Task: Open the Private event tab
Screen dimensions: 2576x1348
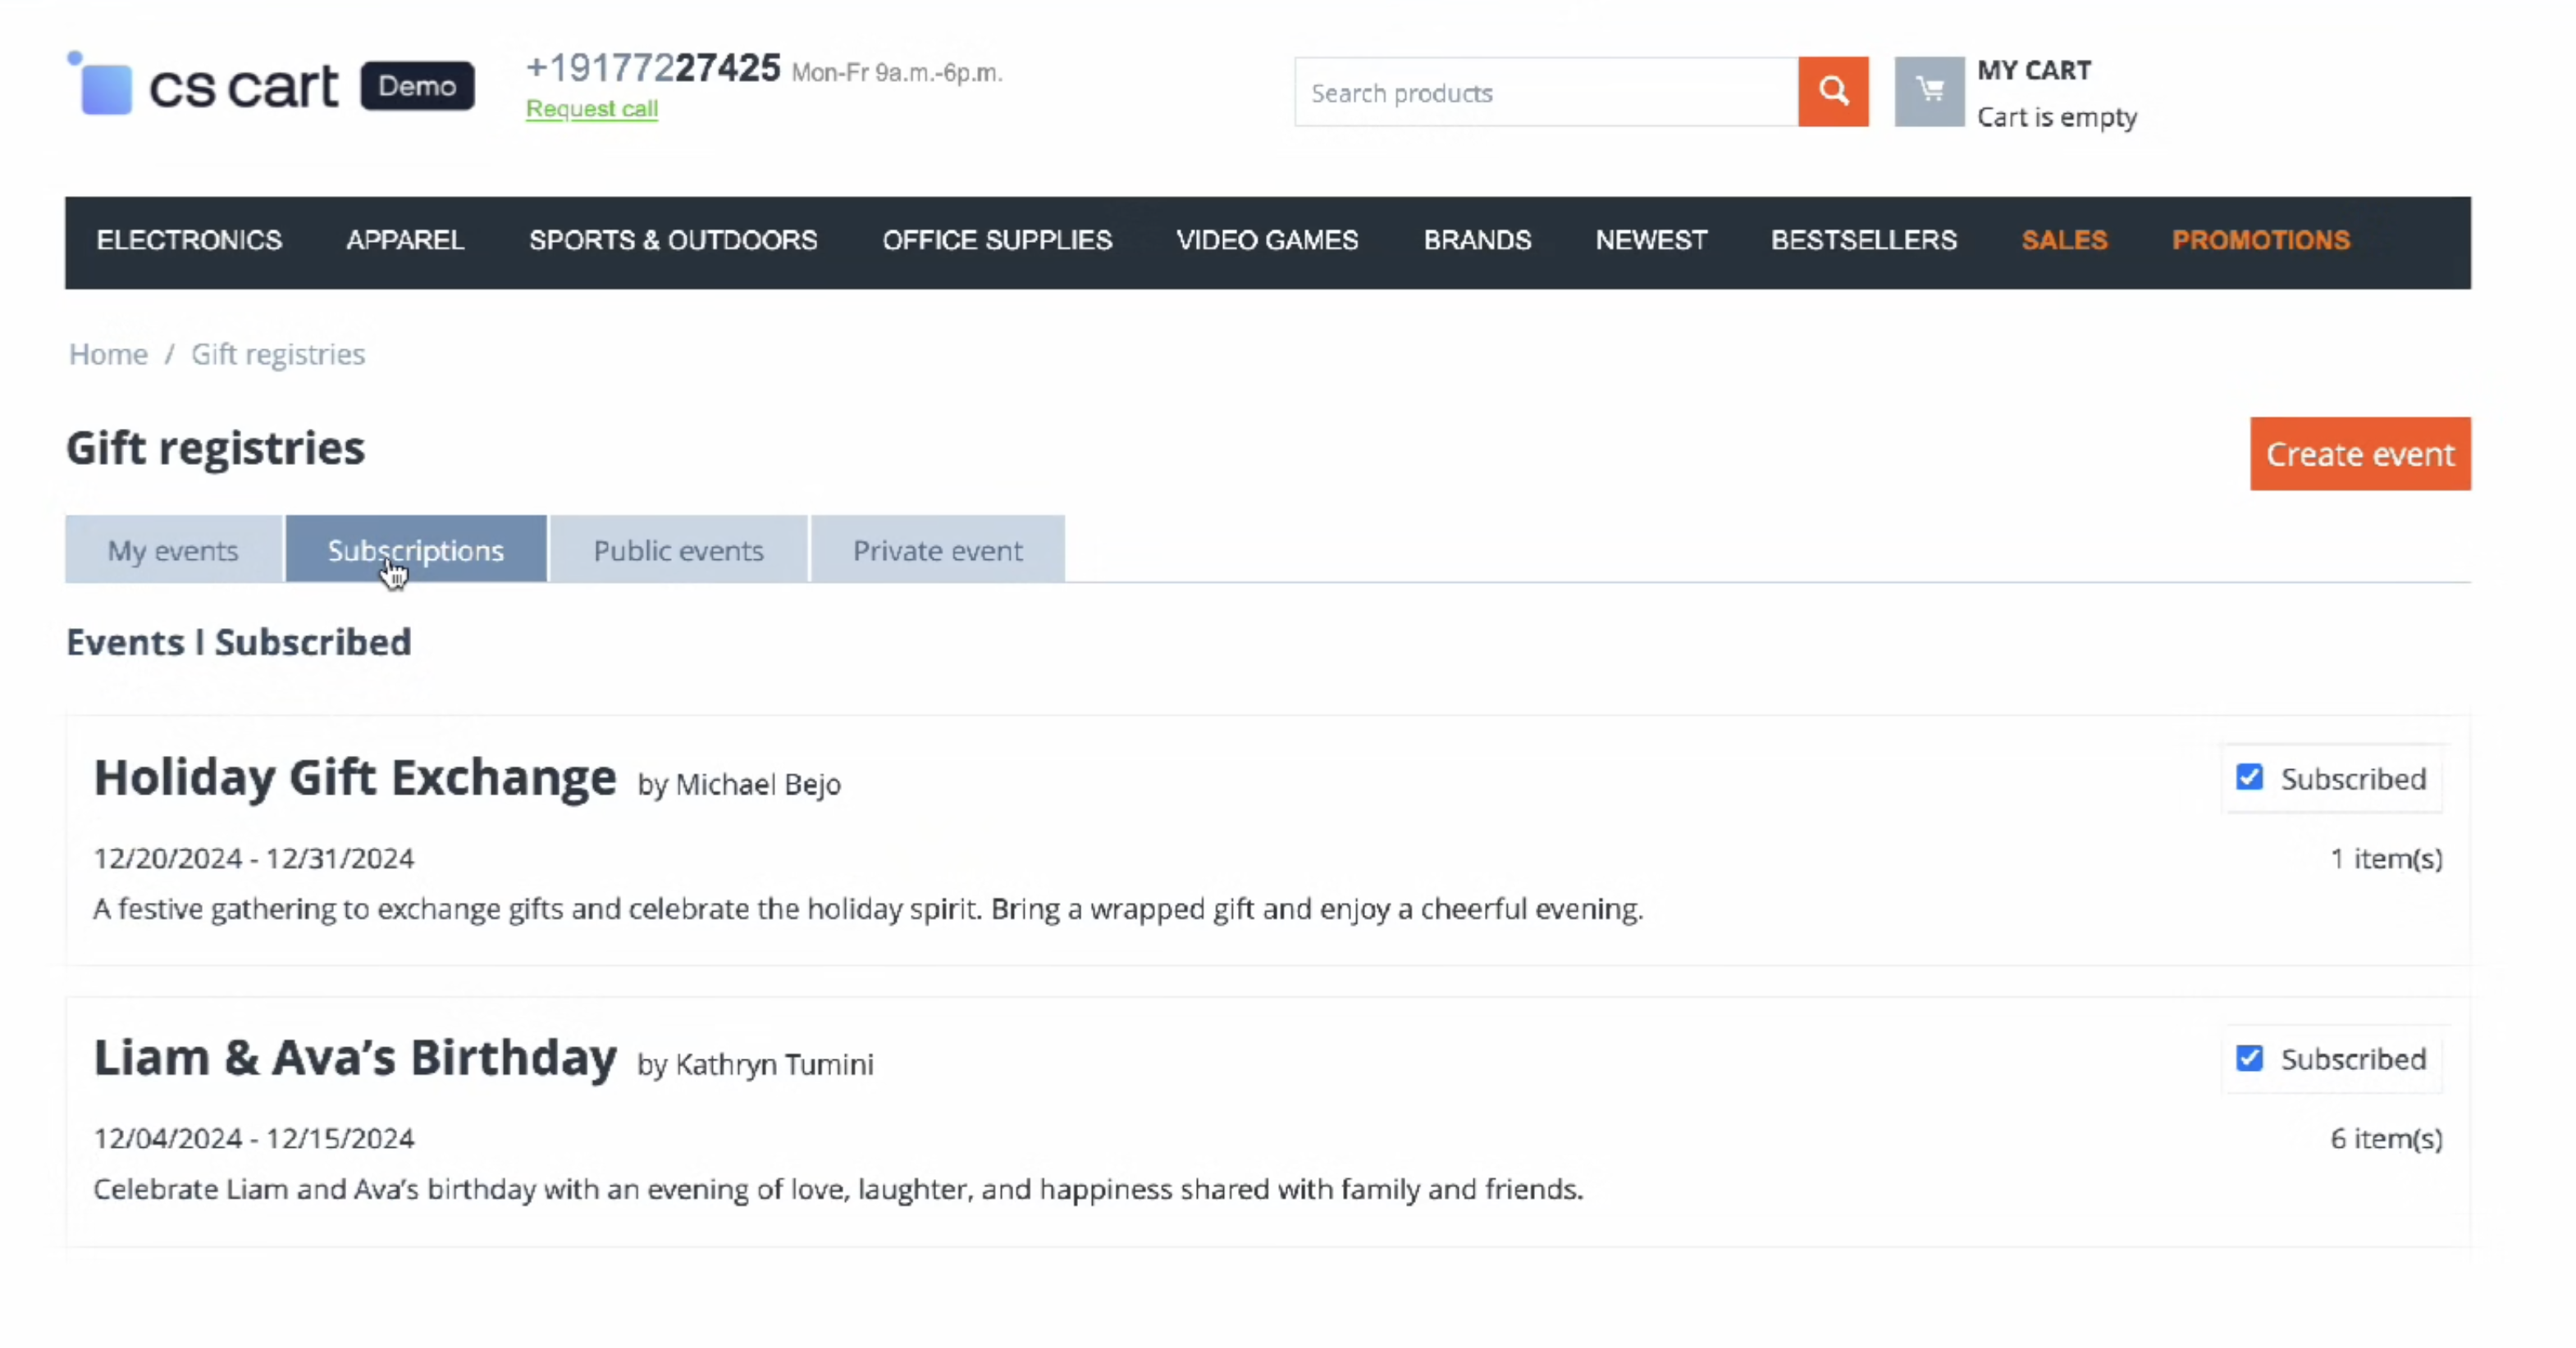Action: [x=938, y=549]
